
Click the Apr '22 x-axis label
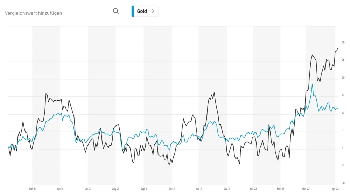click(x=335, y=188)
